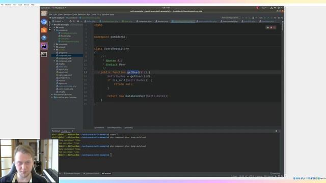Collapse the pomidorki folder
This screenshot has width=326, height=183.
pos(55,30)
